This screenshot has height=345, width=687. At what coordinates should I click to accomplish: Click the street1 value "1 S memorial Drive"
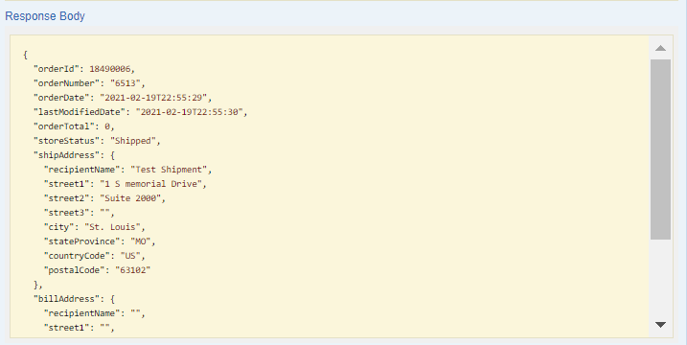click(150, 184)
